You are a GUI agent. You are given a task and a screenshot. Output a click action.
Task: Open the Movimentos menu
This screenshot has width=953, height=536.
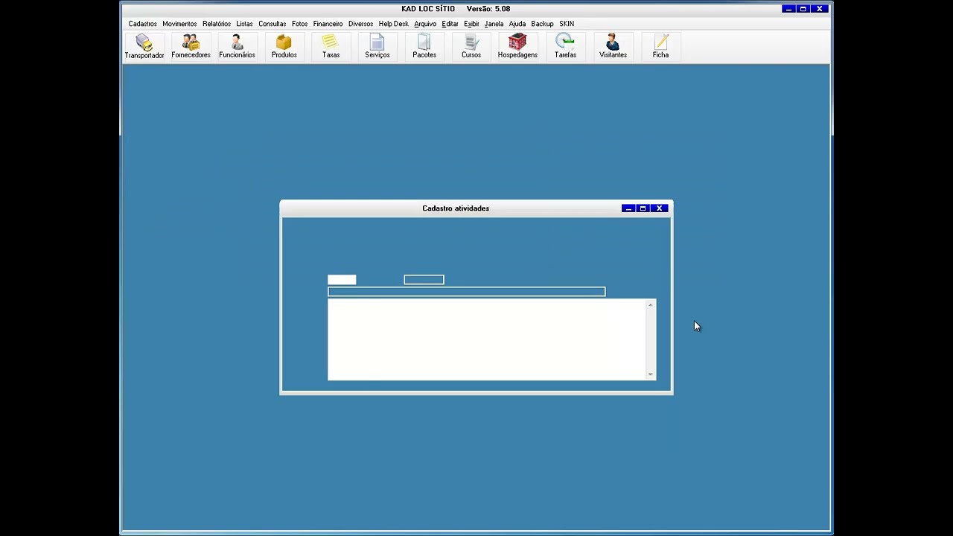(x=179, y=24)
